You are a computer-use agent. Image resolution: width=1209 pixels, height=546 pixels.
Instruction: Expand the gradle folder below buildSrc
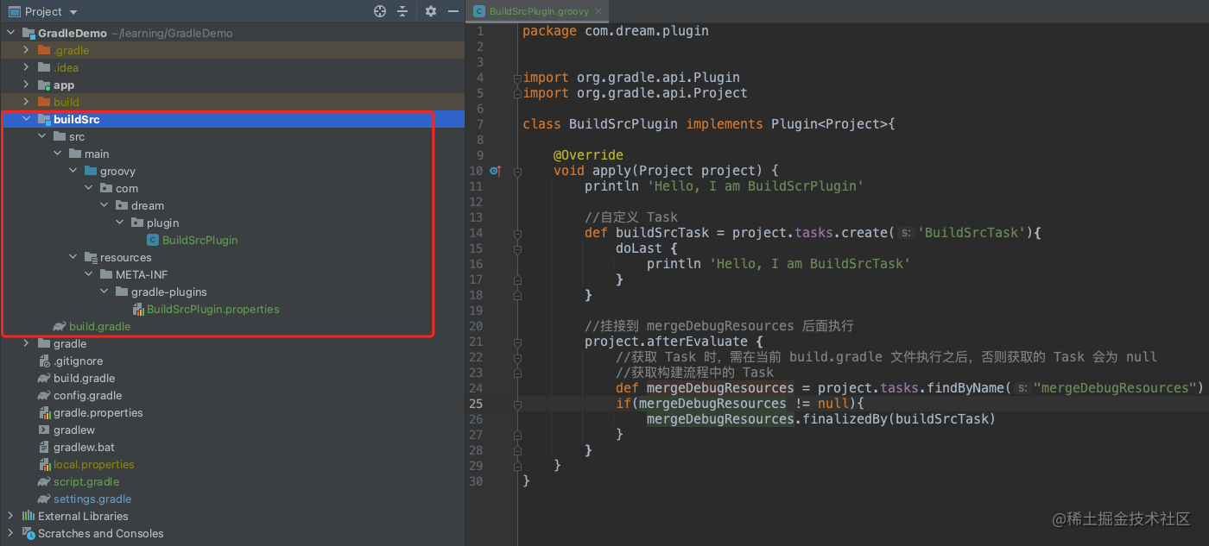26,343
